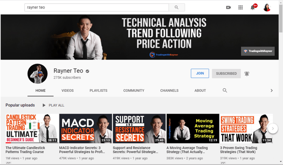Click the verified badge next to Rayner Teo

click(88, 71)
